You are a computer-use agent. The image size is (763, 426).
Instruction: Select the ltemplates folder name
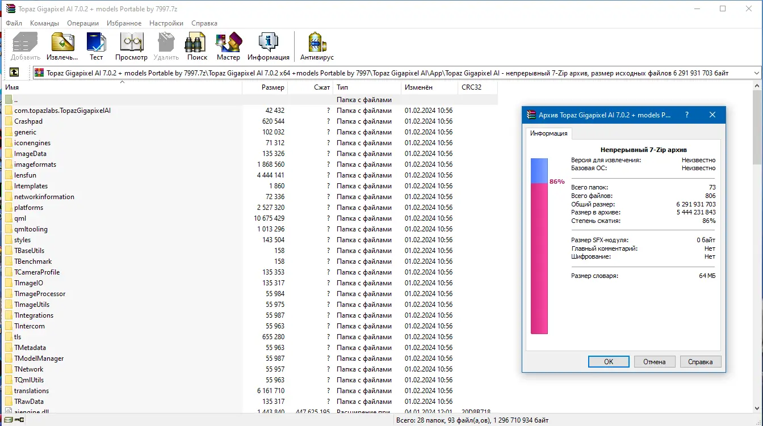[x=31, y=186]
